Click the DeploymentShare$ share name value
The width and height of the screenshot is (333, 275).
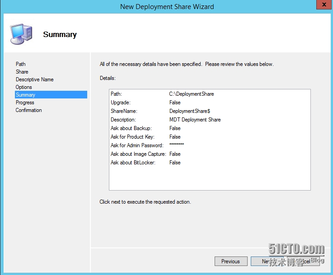coord(190,111)
